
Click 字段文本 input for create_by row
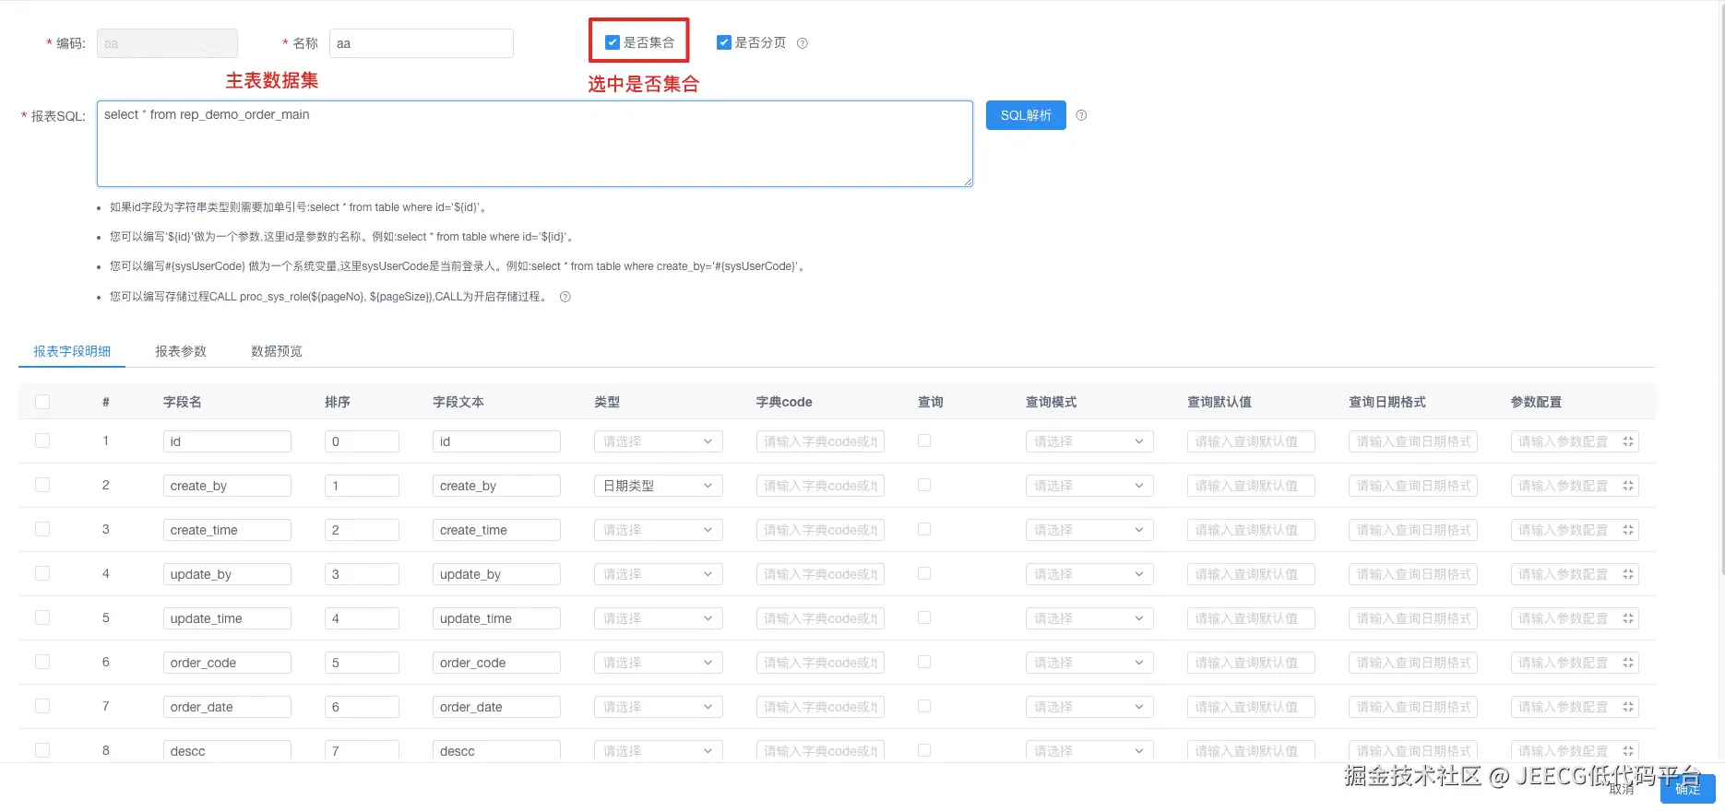(496, 486)
